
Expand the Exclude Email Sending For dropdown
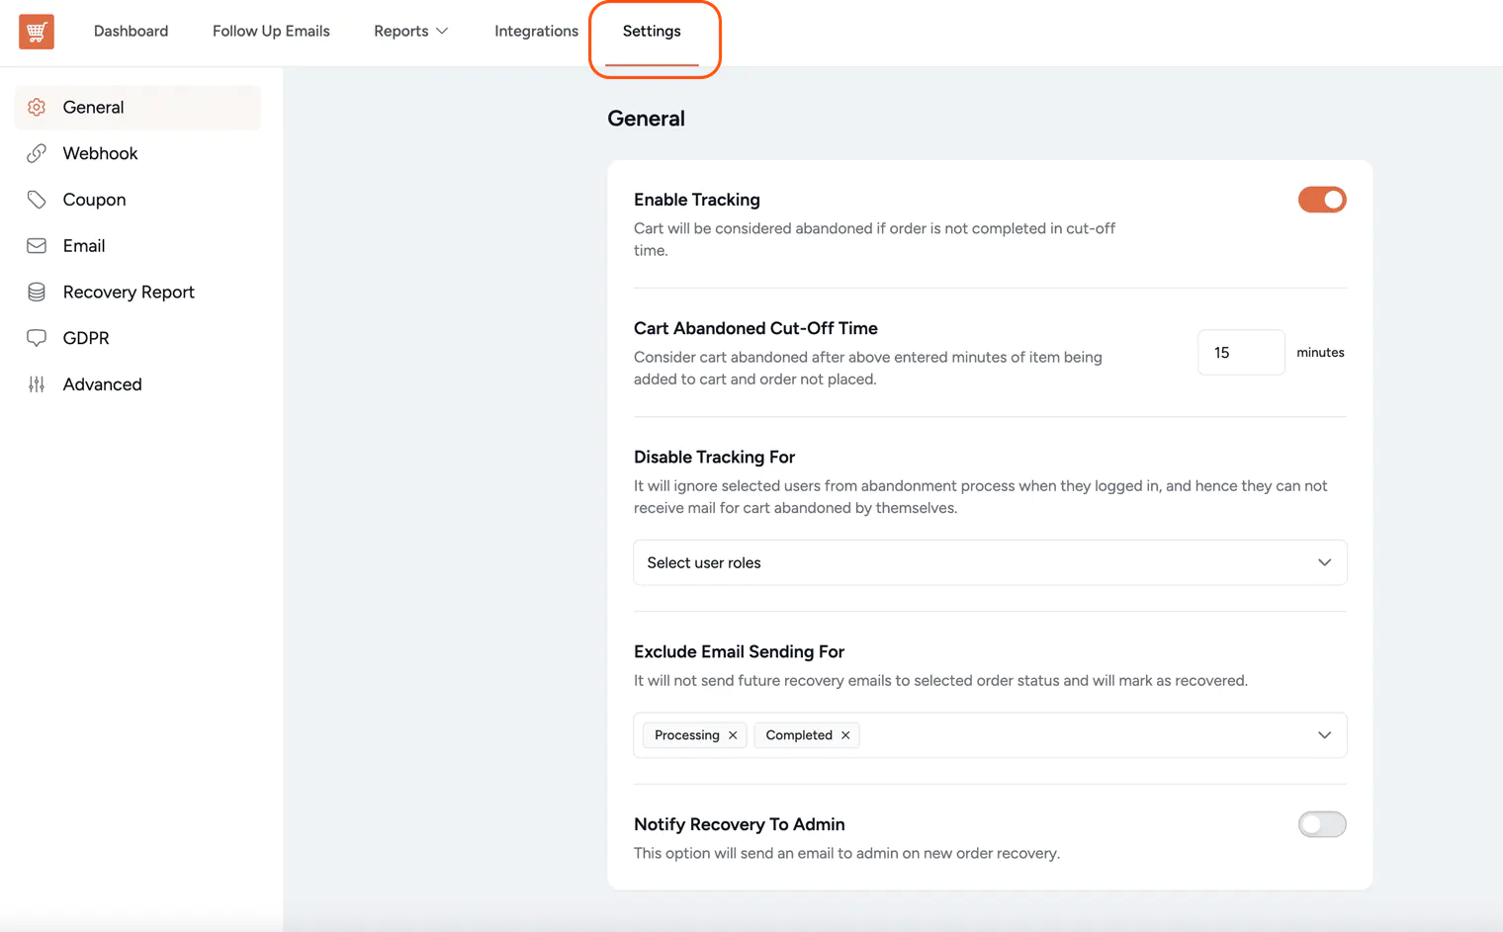coord(1324,734)
